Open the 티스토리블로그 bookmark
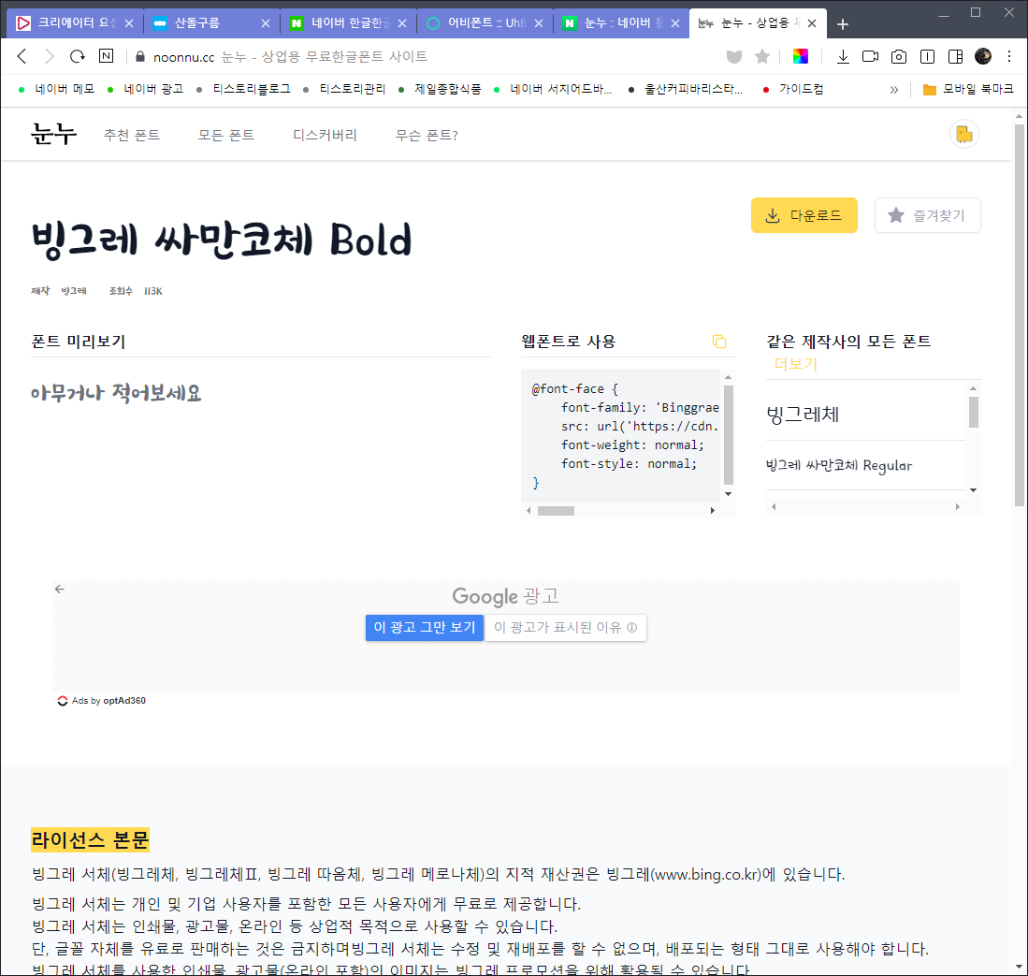Image resolution: width=1028 pixels, height=976 pixels. point(244,89)
